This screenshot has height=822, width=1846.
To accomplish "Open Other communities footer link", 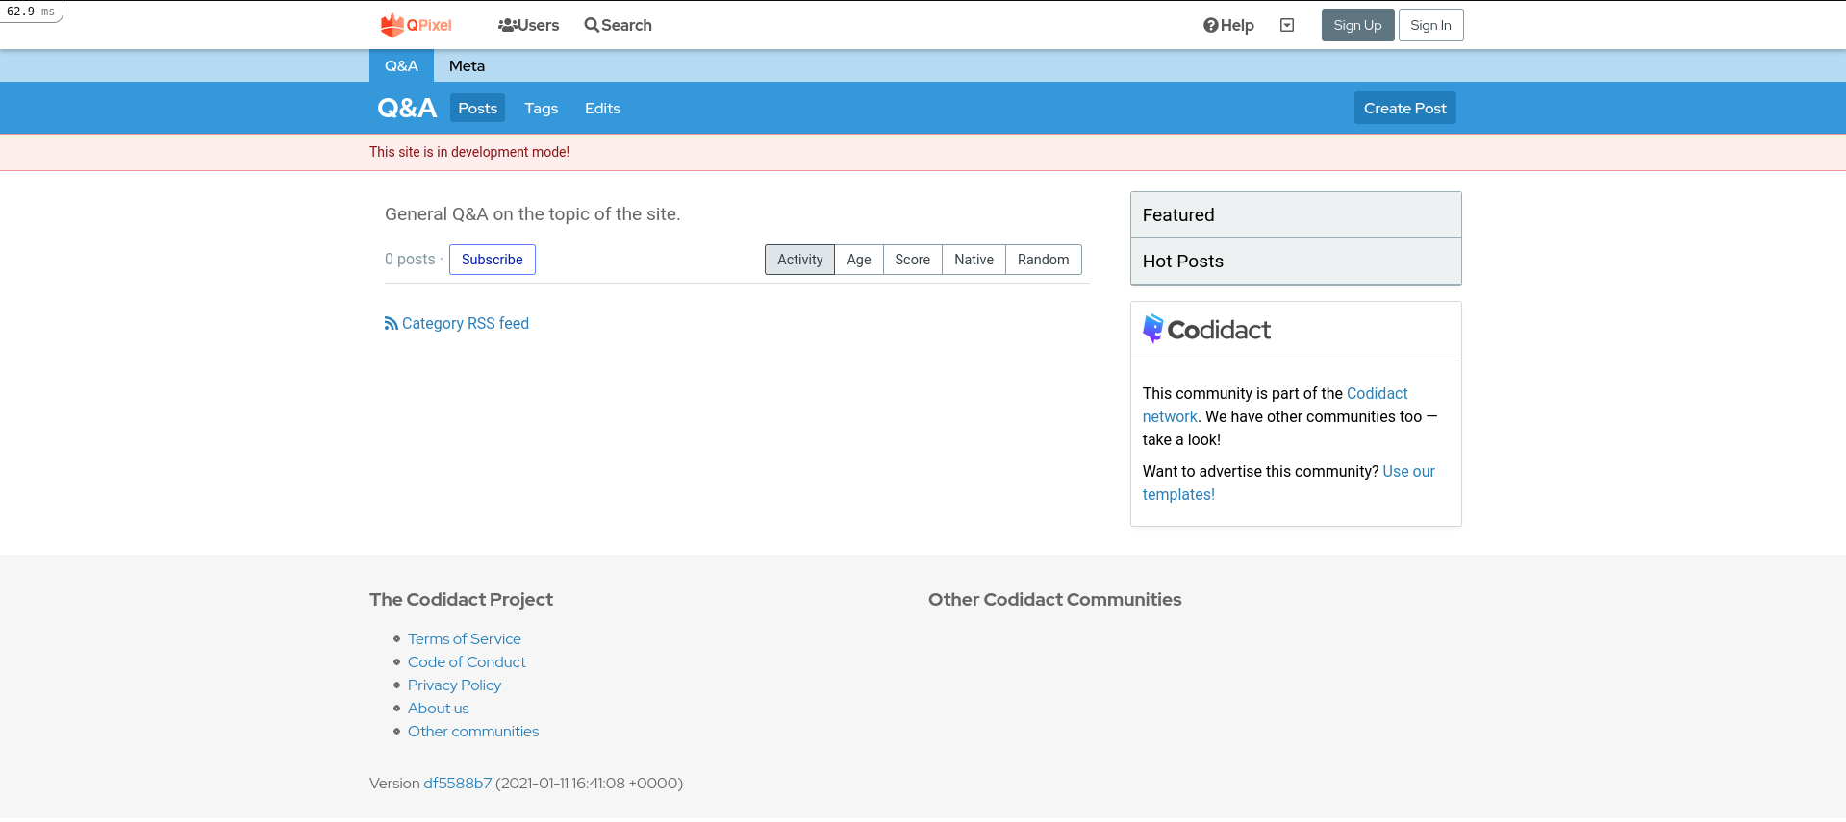I will tap(472, 731).
